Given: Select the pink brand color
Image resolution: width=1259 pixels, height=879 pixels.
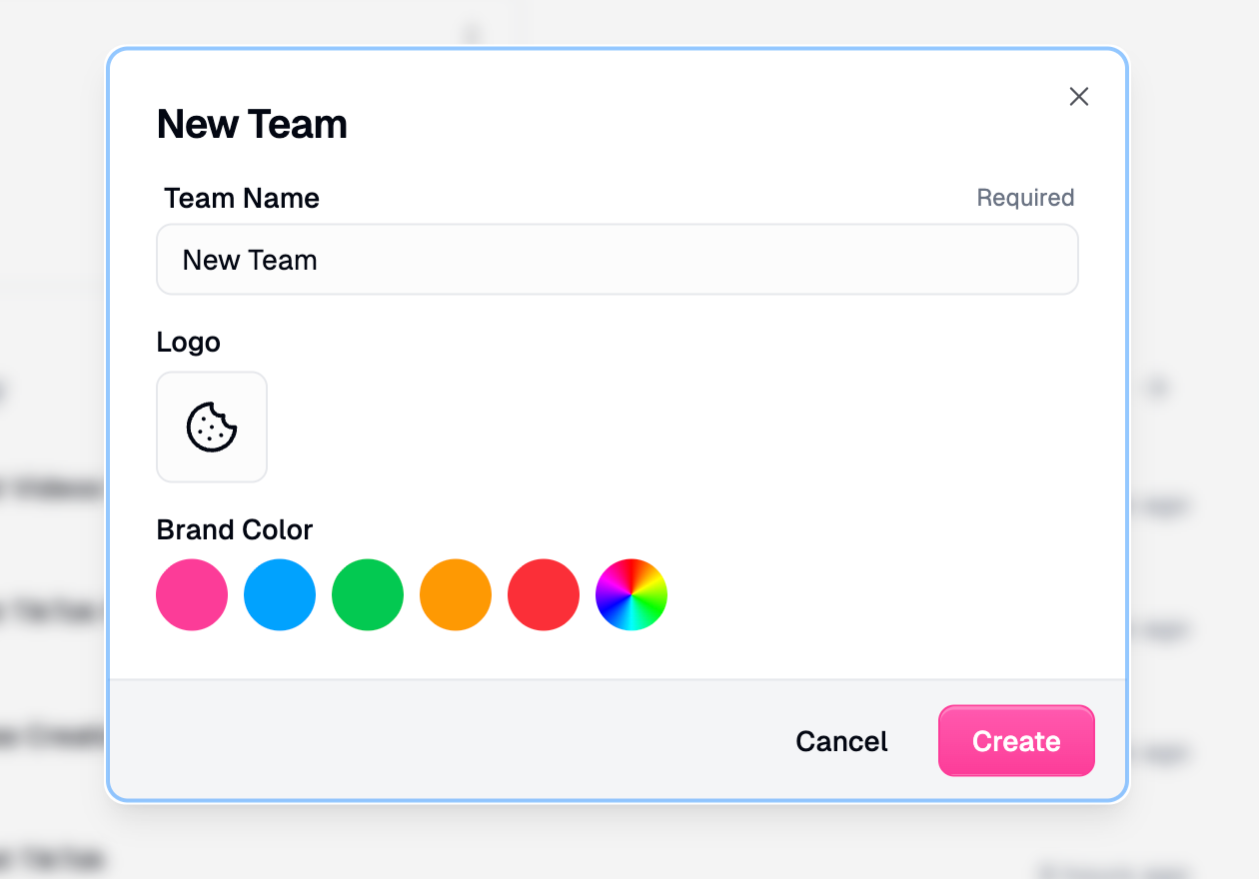Looking at the screenshot, I should click(x=192, y=594).
